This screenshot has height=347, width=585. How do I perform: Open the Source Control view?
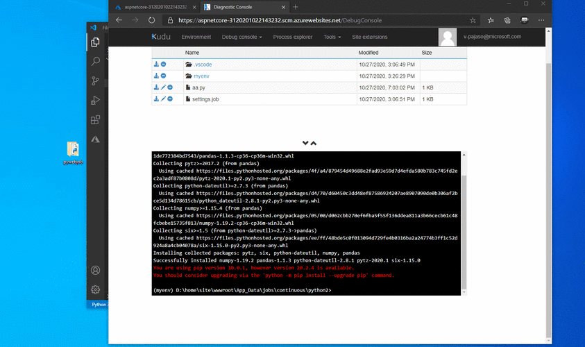(x=96, y=81)
